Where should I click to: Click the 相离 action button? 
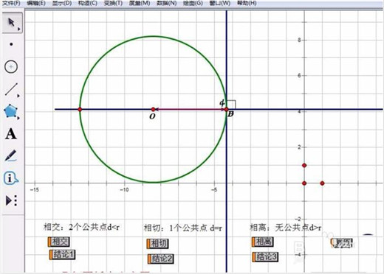coord(263,242)
